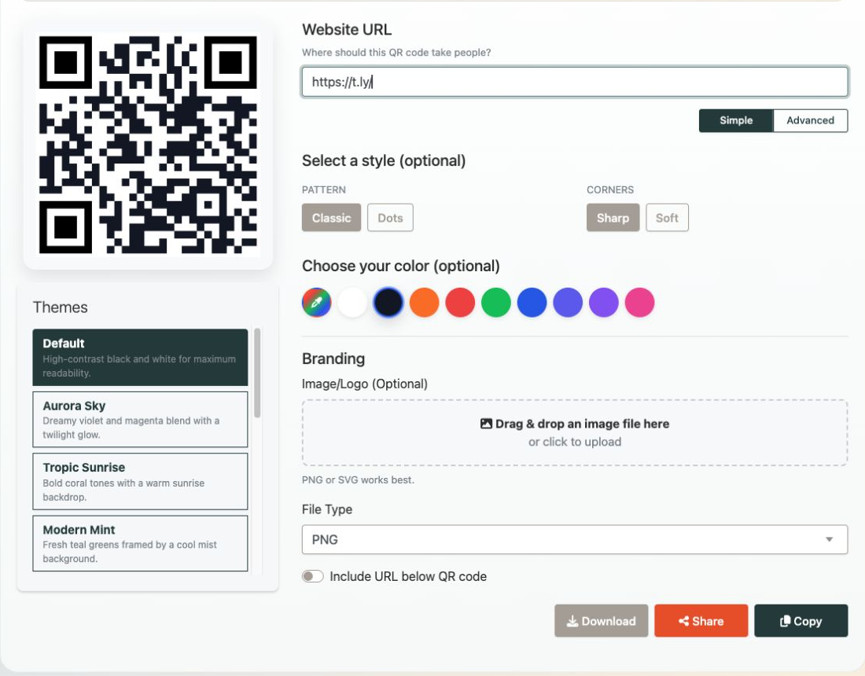
Task: Copy the QR code with Copy button
Action: coord(801,621)
